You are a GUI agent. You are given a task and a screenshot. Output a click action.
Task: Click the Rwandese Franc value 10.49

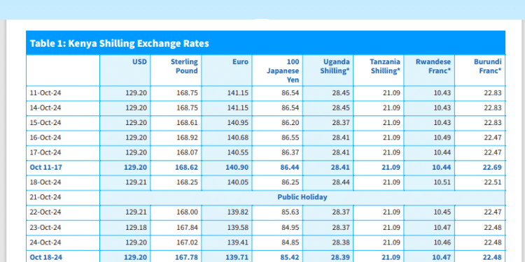point(442,138)
